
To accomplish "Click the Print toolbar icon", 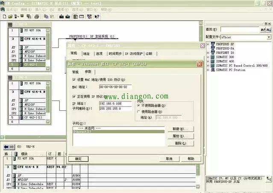I will (x=37, y=17).
